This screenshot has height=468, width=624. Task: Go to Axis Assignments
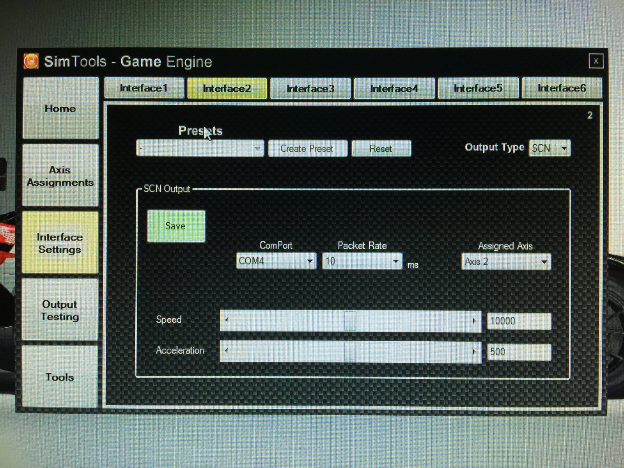click(x=60, y=175)
